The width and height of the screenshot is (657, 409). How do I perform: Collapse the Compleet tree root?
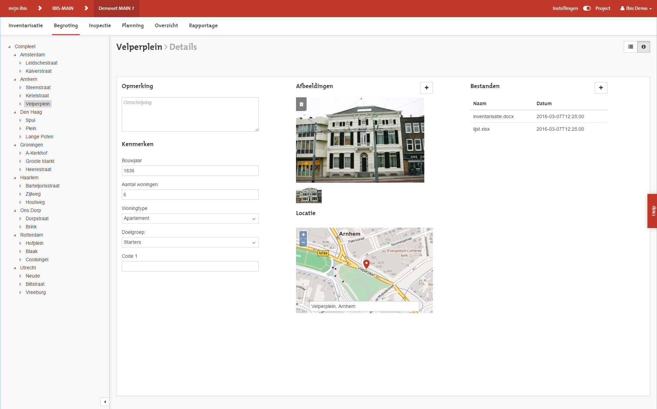(9, 47)
